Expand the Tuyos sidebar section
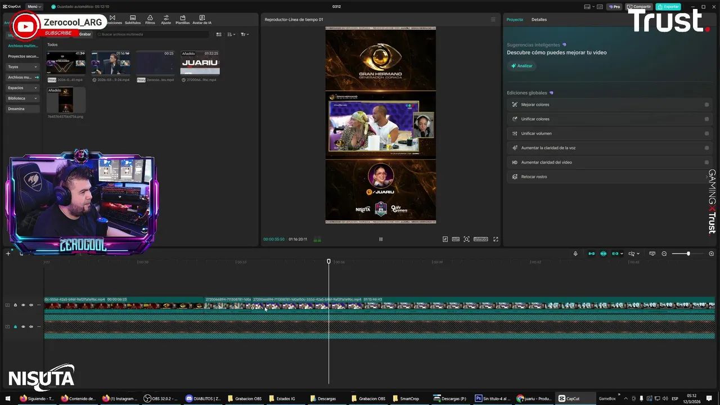 tap(23, 67)
